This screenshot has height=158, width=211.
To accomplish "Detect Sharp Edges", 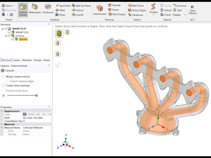I will click(x=137, y=10).
